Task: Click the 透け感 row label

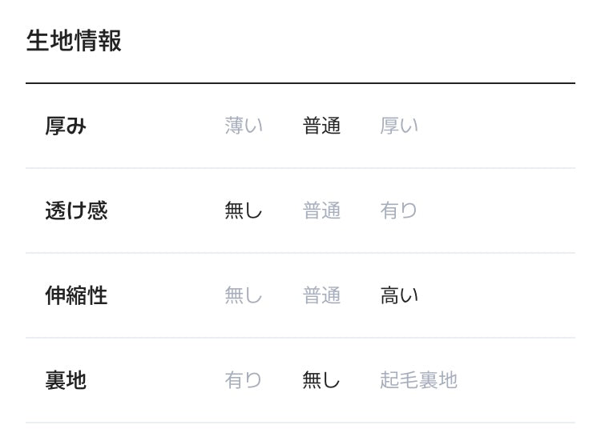Action: click(x=76, y=211)
